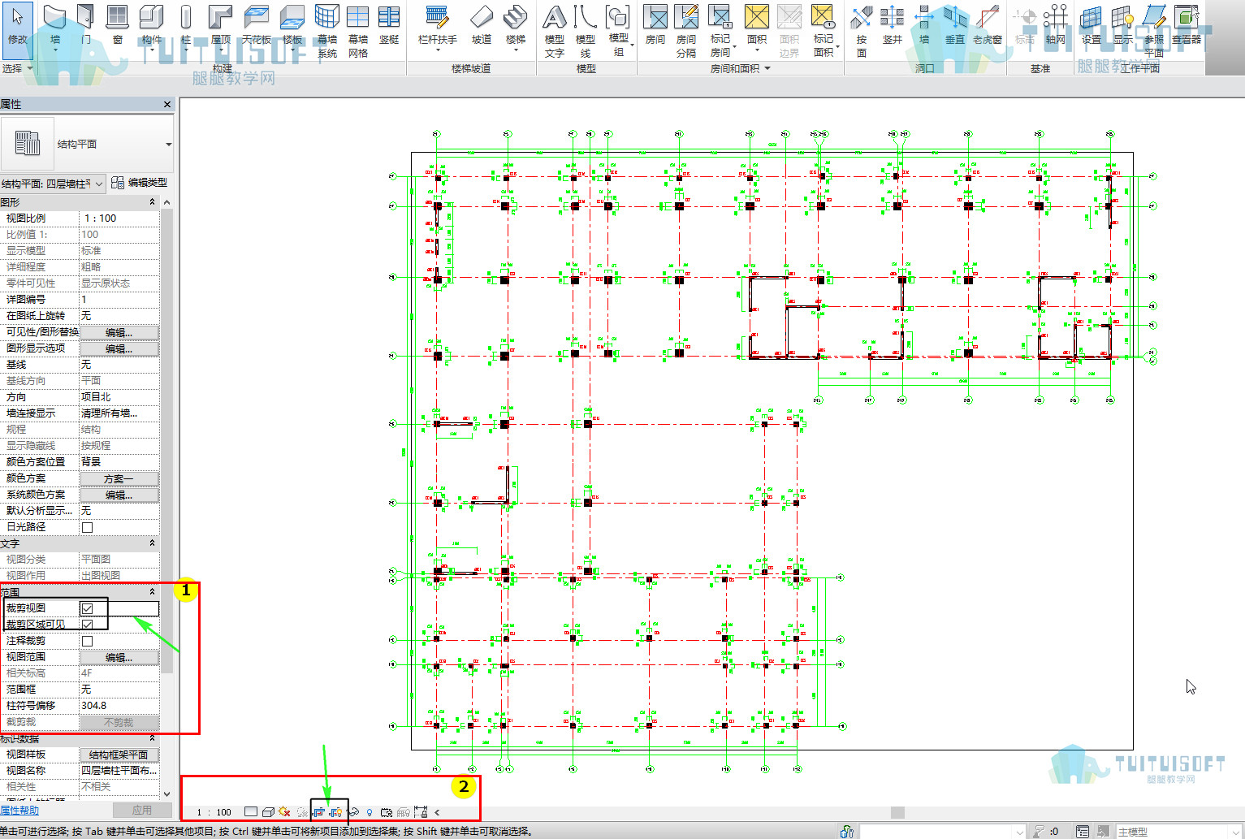
Task: Enable the 注释裁剪 checkbox
Action: point(87,641)
